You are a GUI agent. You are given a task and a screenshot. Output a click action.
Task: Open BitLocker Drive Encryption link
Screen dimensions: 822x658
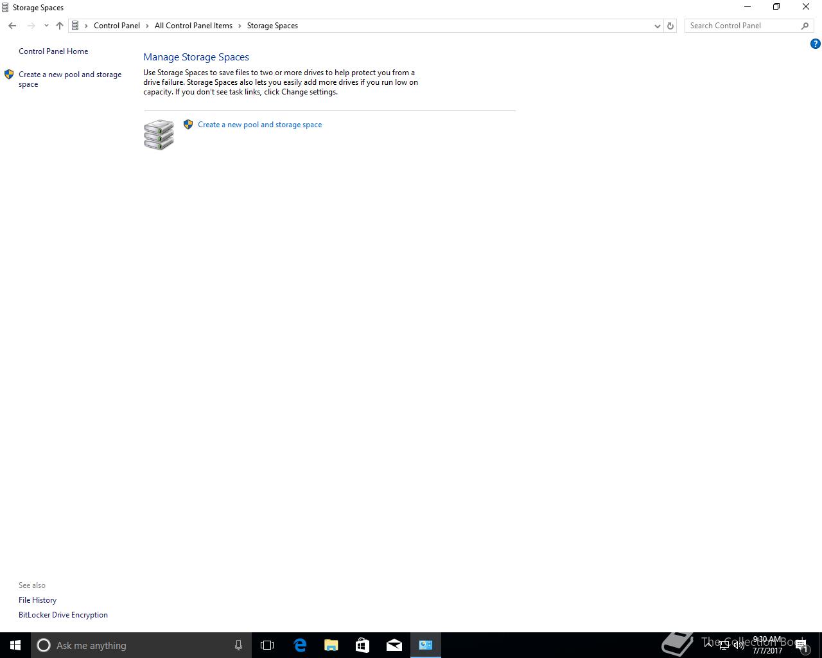click(x=63, y=615)
